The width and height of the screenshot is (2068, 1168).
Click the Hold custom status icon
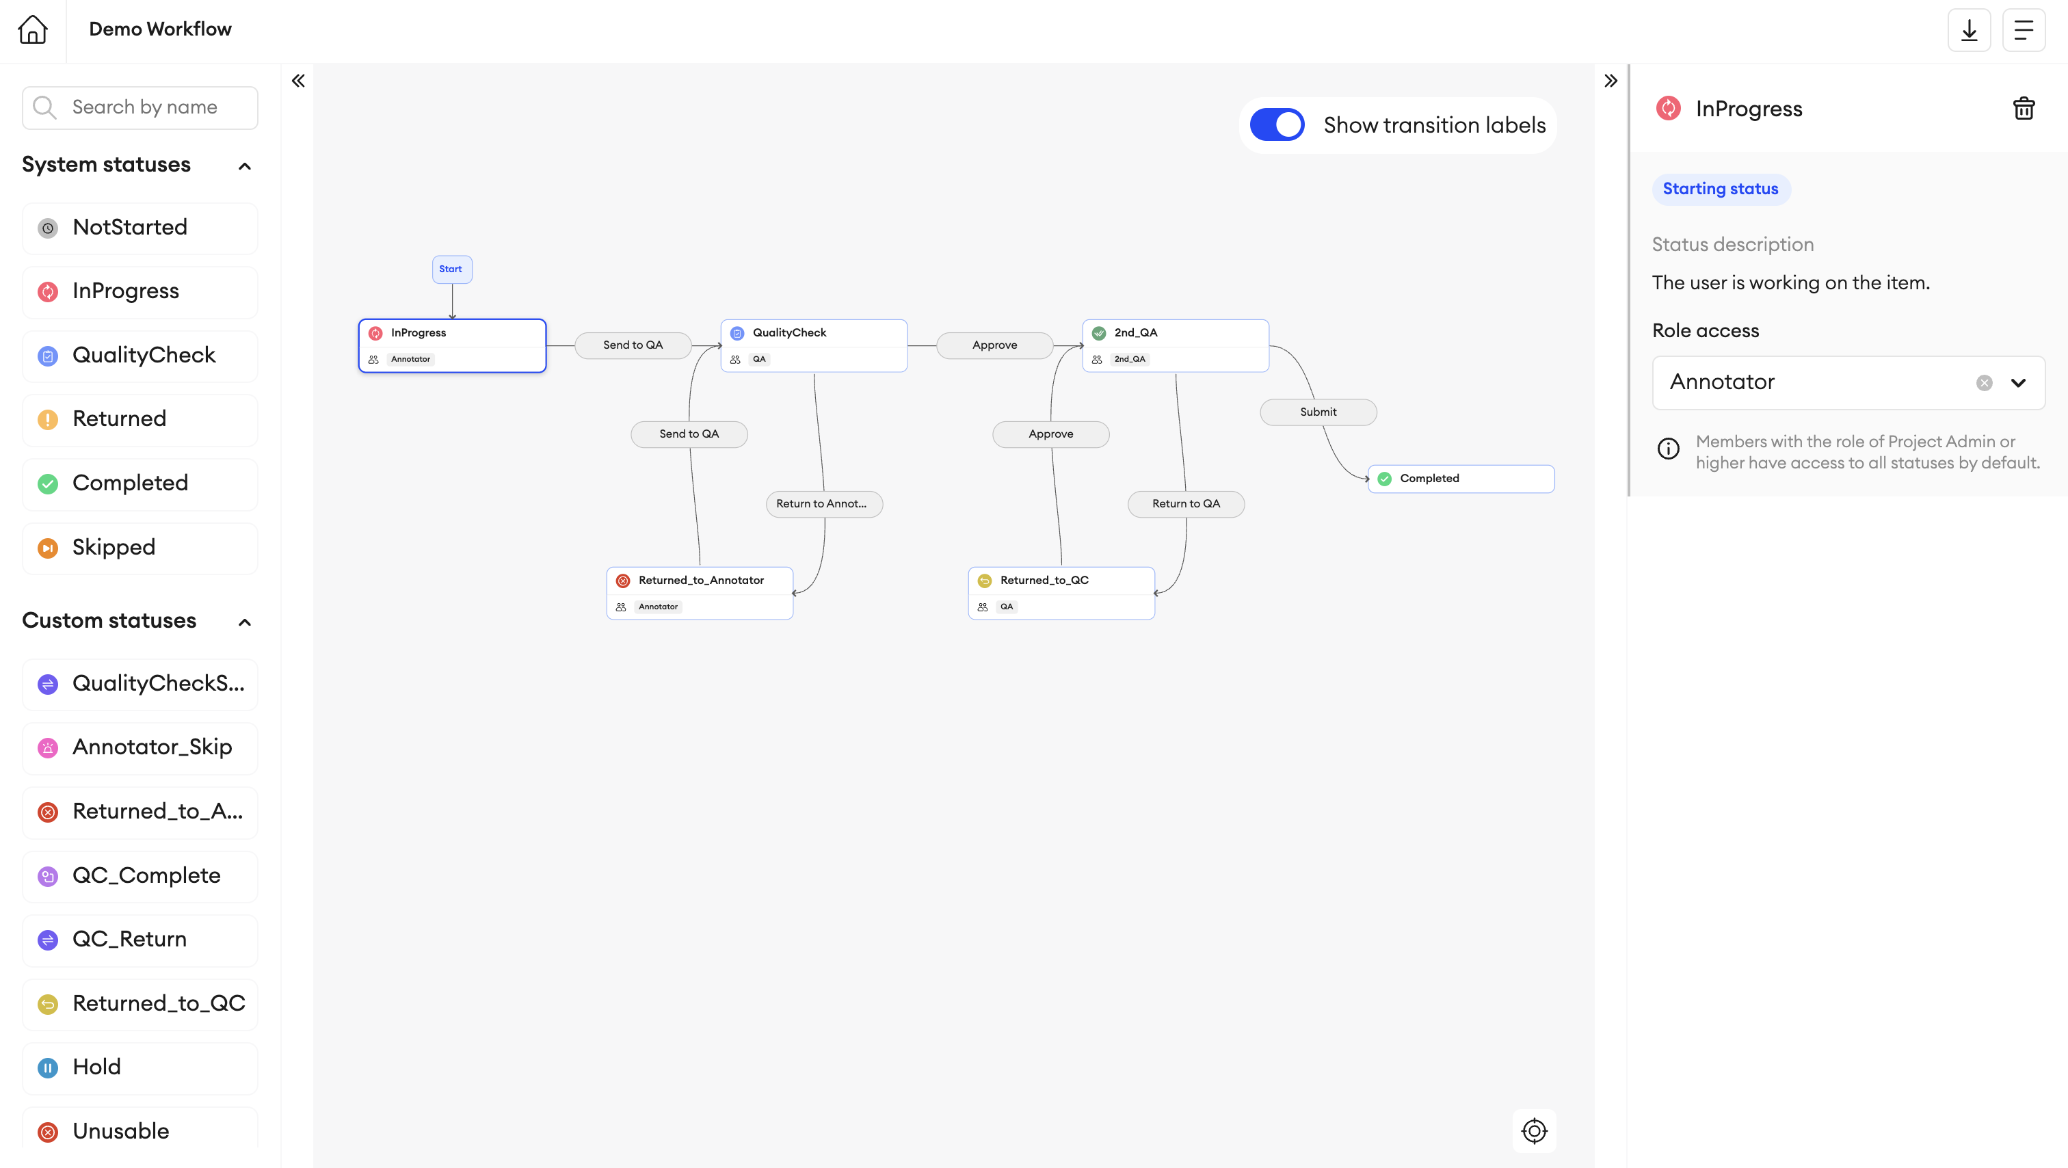pyautogui.click(x=47, y=1067)
